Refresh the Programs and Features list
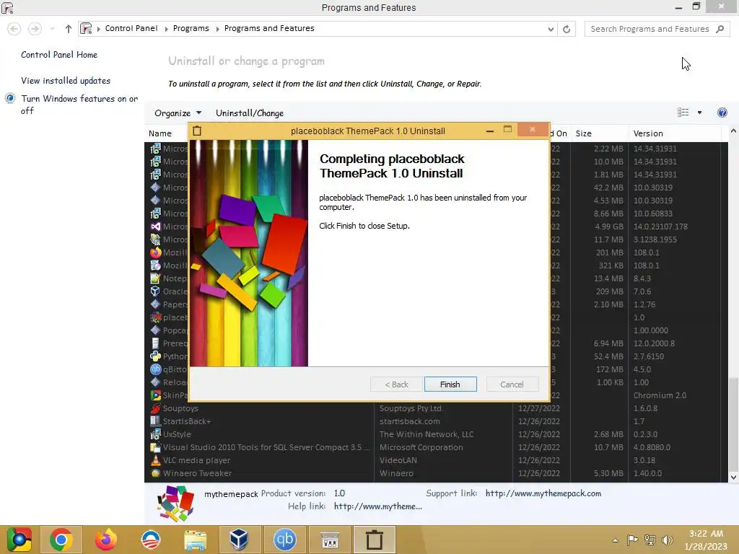This screenshot has height=554, width=739. (x=567, y=29)
